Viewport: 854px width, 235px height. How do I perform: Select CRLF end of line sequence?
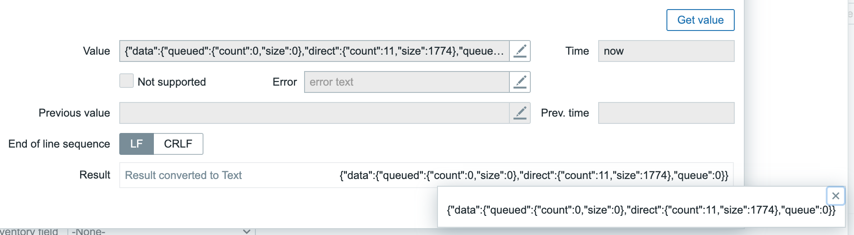[x=178, y=144]
